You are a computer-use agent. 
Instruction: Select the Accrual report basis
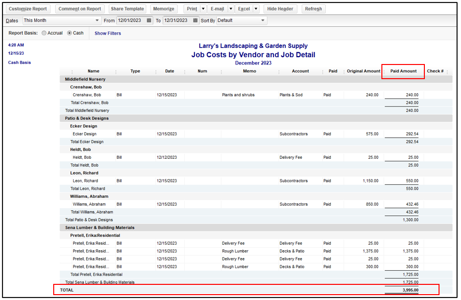[x=44, y=33]
